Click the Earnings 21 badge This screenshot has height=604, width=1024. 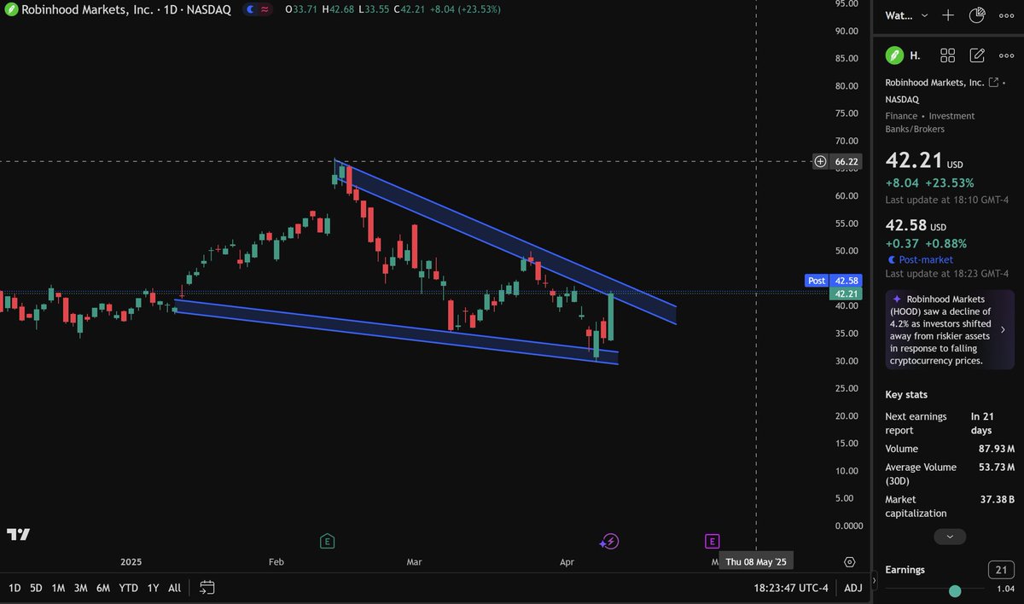[1000, 570]
